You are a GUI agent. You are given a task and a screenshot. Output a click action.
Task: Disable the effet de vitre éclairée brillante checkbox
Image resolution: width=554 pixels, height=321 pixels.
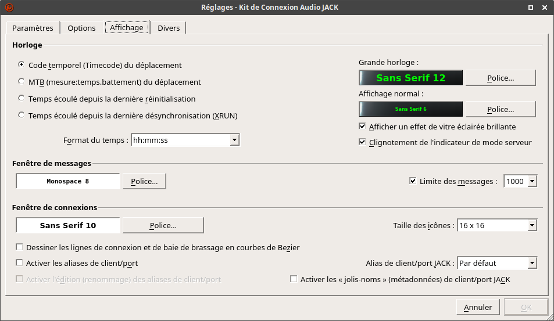coord(362,127)
